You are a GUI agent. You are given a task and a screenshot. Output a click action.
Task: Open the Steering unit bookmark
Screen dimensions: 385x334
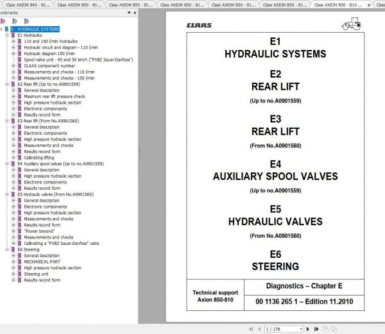coord(36,274)
